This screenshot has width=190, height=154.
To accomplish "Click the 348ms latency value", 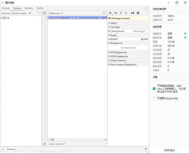I will click(x=171, y=16).
